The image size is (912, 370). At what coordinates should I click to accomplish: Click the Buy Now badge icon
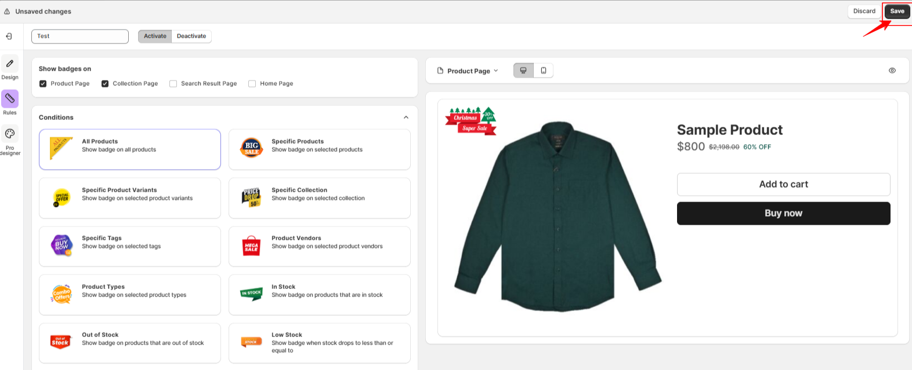pos(61,246)
